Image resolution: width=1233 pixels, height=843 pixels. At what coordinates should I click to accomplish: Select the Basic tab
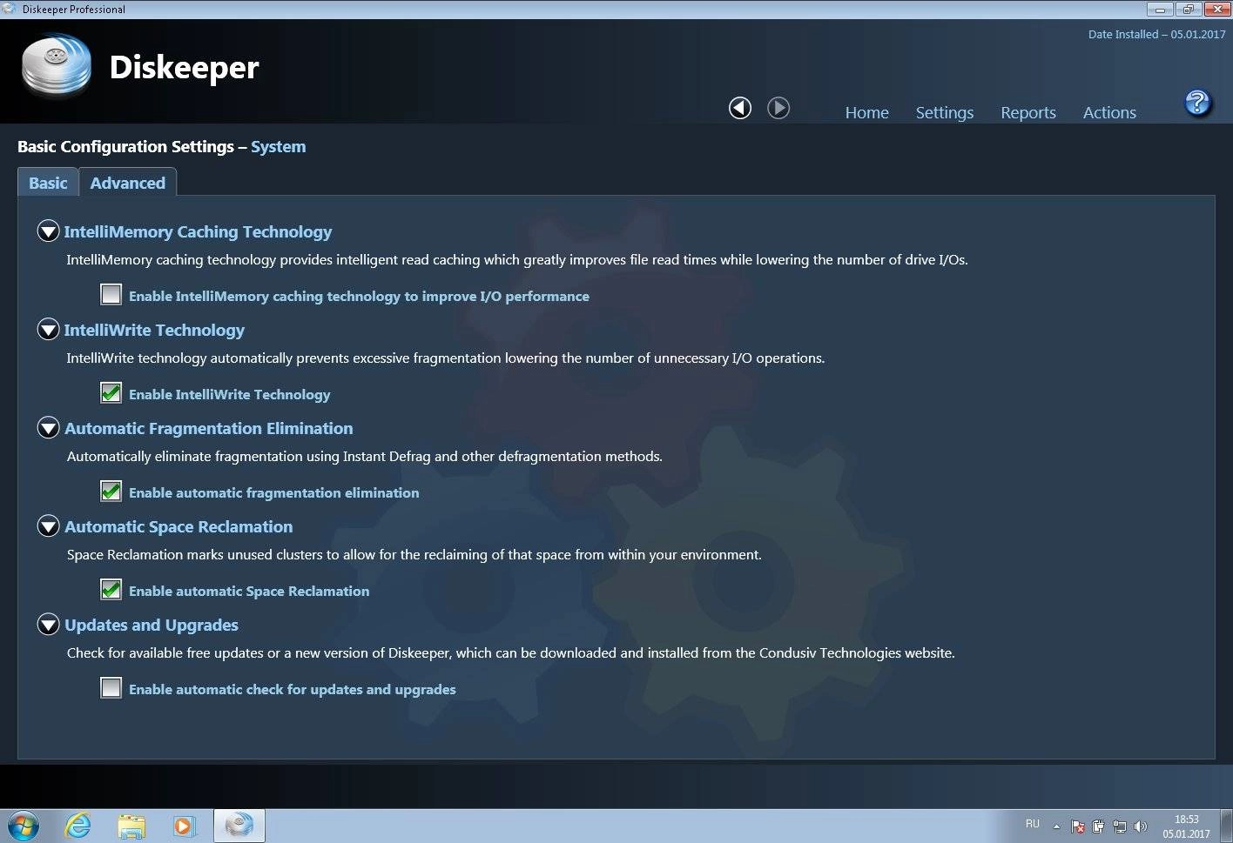(48, 183)
